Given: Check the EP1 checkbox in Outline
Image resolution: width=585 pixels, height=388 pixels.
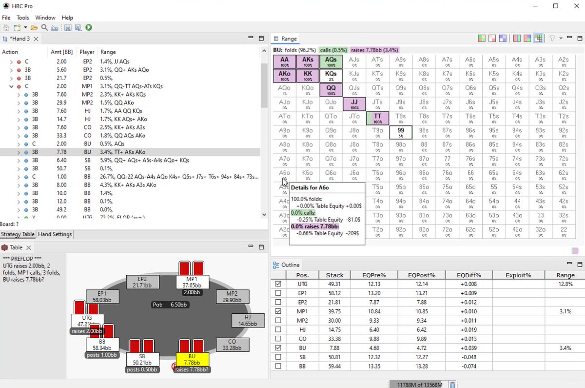Looking at the screenshot, I should click(278, 293).
